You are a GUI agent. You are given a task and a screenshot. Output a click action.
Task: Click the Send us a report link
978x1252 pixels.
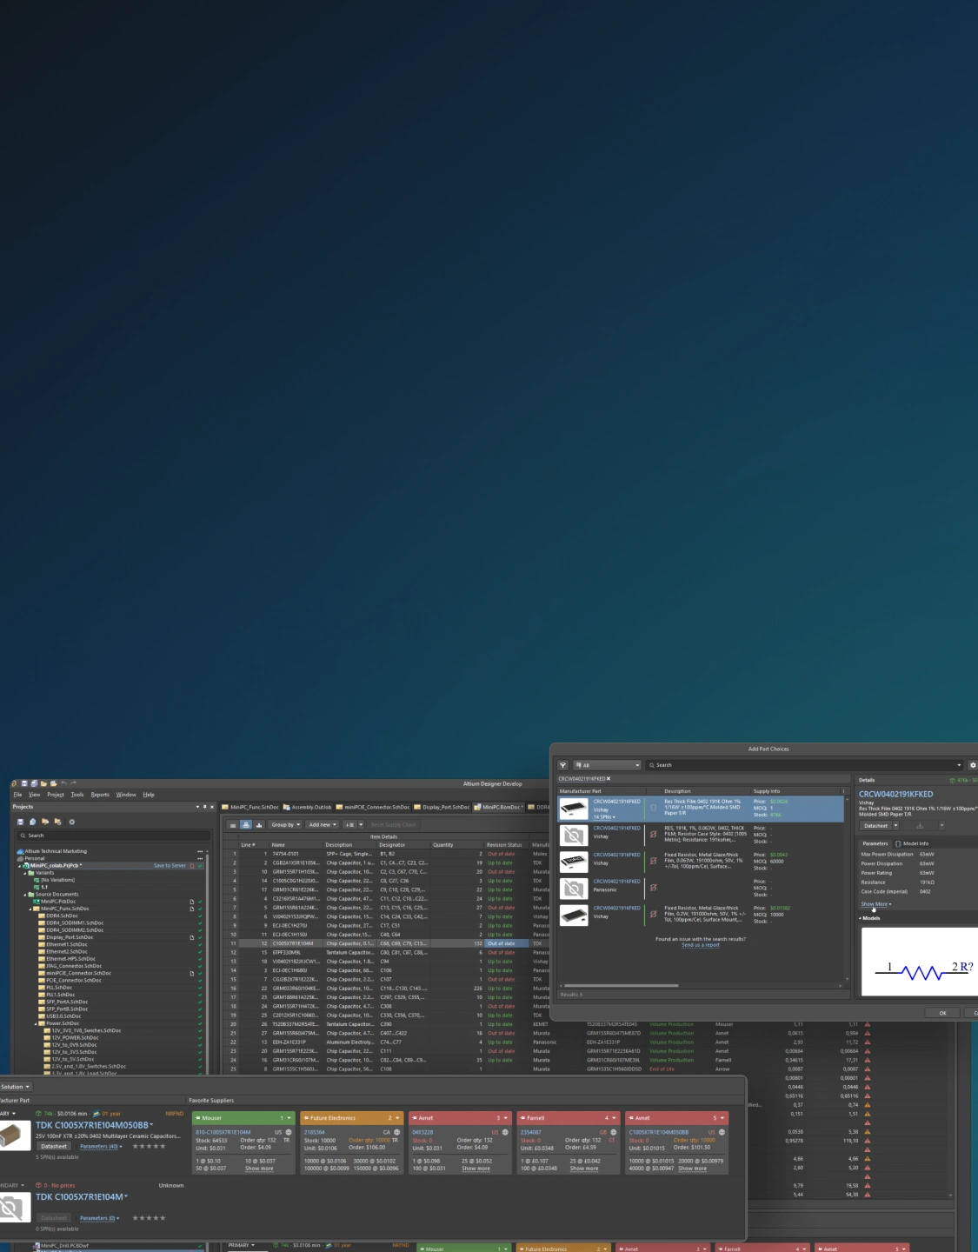(x=700, y=945)
